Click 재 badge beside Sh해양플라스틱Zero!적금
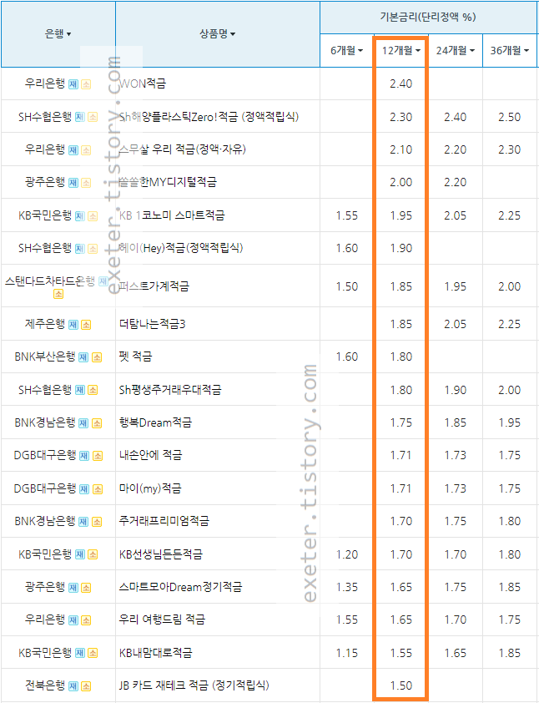Image resolution: width=539 pixels, height=703 pixels. [80, 118]
